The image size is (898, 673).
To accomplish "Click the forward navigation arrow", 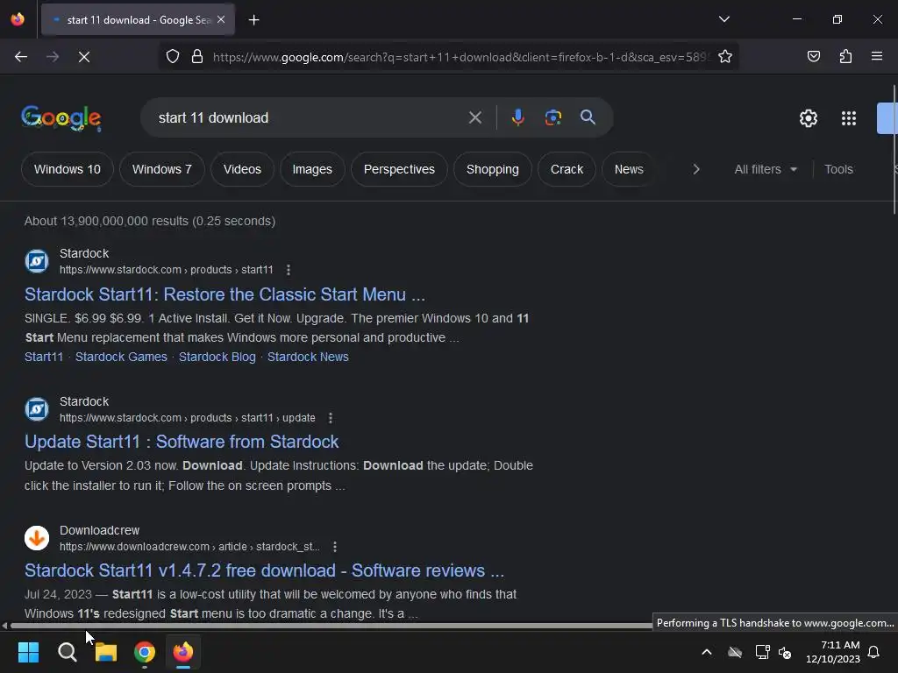I will pos(53,57).
